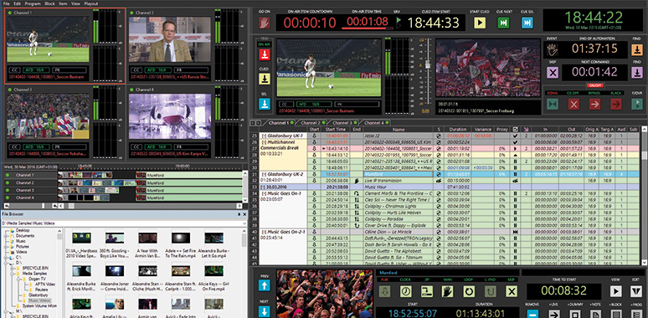Open the Playout menu
Image resolution: width=648 pixels, height=318 pixels.
point(91,3)
